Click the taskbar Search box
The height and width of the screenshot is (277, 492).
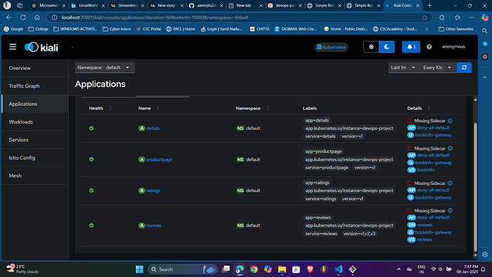(183, 269)
